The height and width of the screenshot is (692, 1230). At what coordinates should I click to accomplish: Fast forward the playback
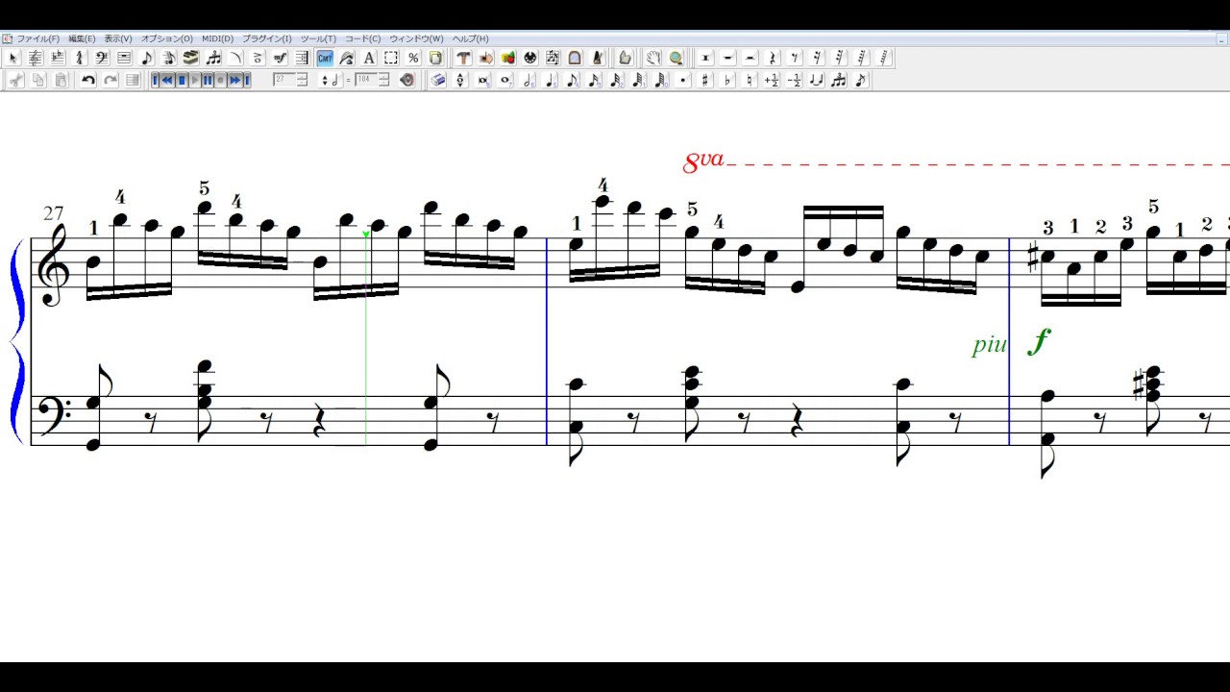point(234,80)
